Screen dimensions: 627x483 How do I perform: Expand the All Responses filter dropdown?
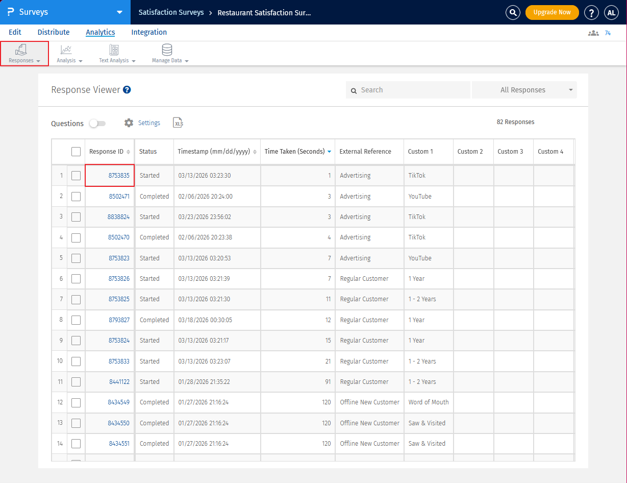(524, 90)
